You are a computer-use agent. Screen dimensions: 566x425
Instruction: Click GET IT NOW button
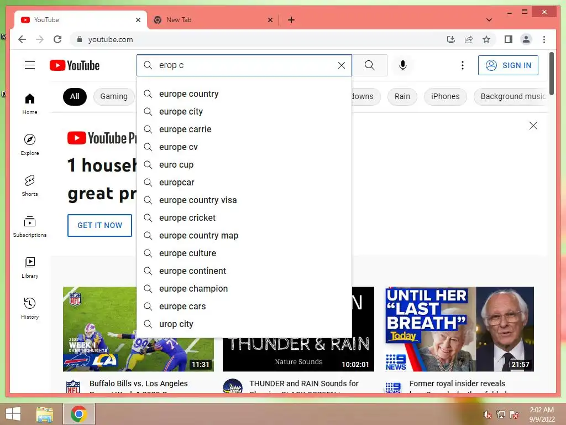click(x=99, y=226)
